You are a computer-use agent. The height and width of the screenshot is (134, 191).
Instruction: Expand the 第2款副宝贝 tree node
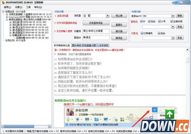pos(11,33)
